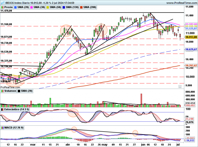Screen dimensions: 198x147
Task: Click the "mar" date axis label
Action: coord(33,145)
